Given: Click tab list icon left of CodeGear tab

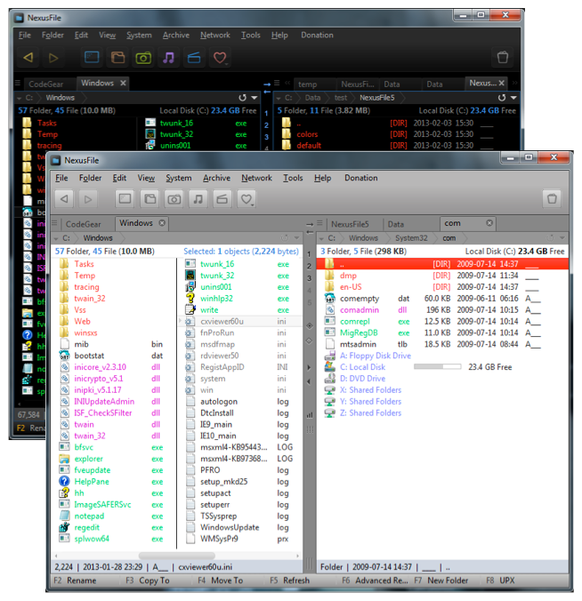Looking at the screenshot, I should click(54, 222).
